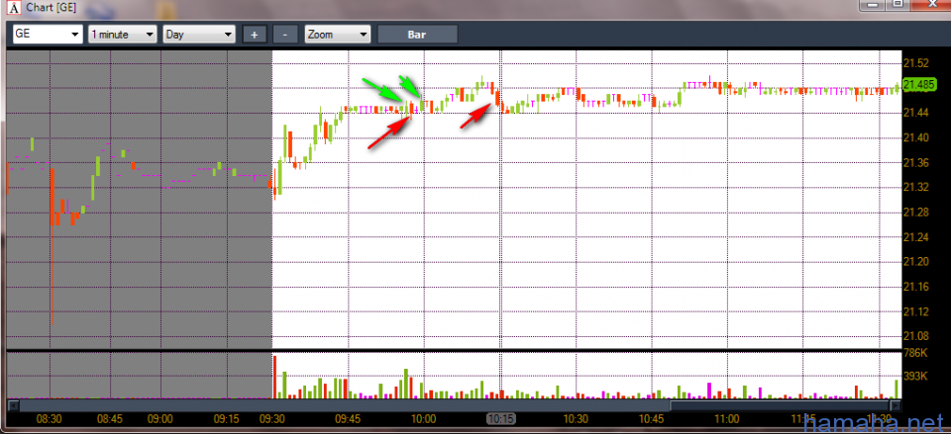This screenshot has width=951, height=434.
Task: Open the Day range dropdown
Action: [x=199, y=35]
